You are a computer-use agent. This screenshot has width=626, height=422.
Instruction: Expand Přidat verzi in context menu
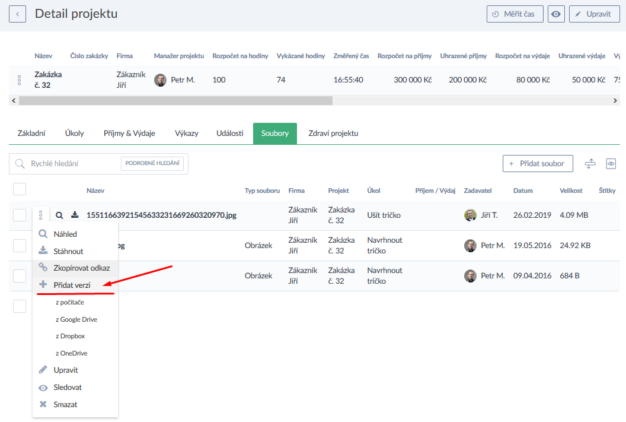tap(72, 285)
